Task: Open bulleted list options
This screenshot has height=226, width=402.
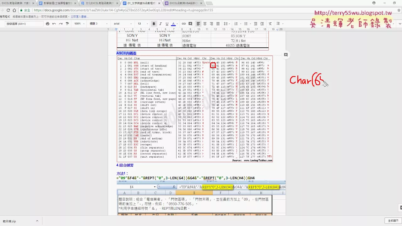Action: pos(247,24)
